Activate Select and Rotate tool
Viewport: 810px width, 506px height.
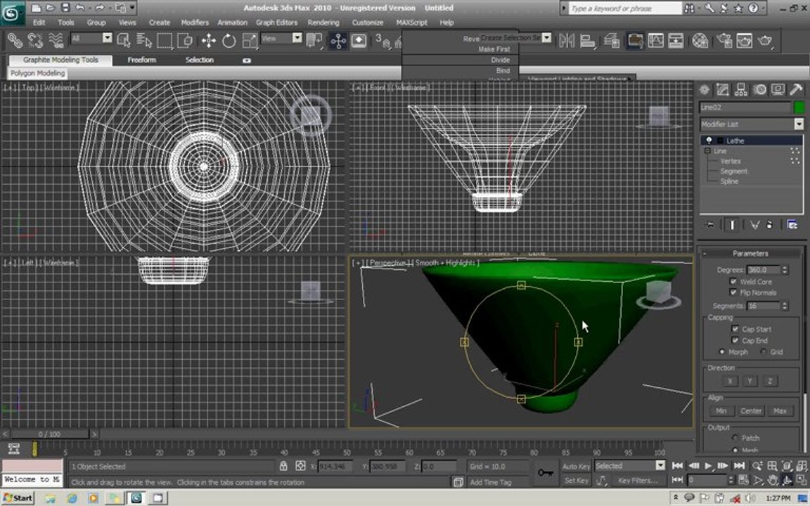coord(229,40)
